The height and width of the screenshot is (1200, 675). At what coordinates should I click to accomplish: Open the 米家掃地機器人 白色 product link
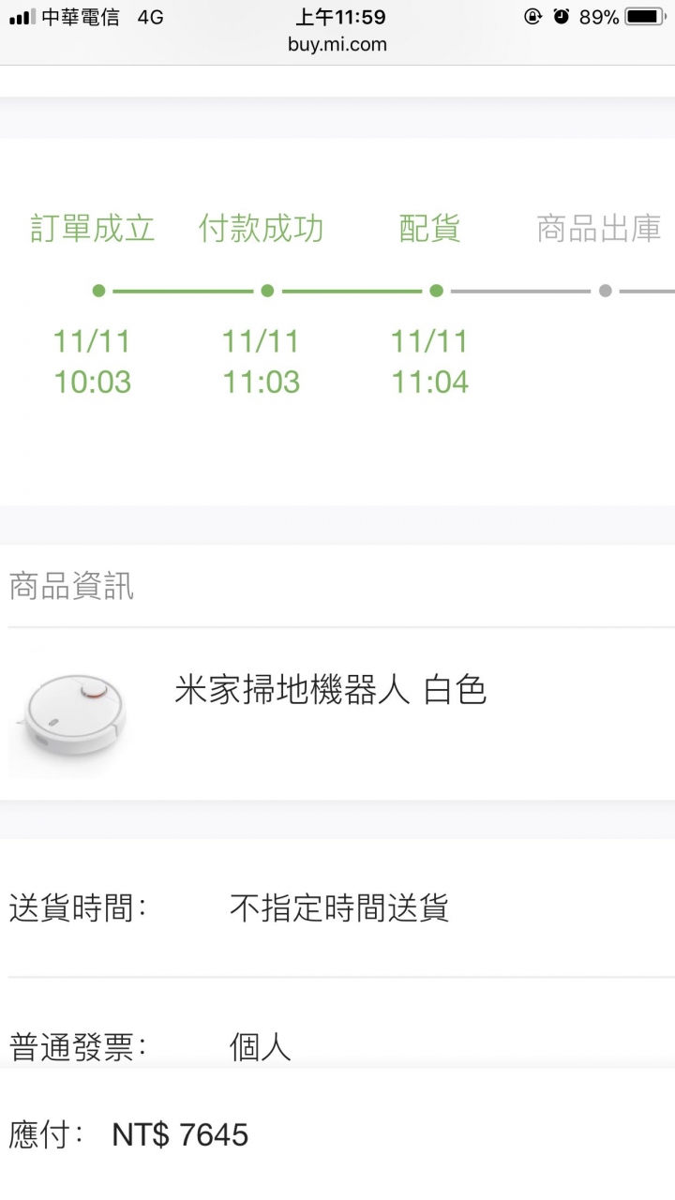(330, 691)
